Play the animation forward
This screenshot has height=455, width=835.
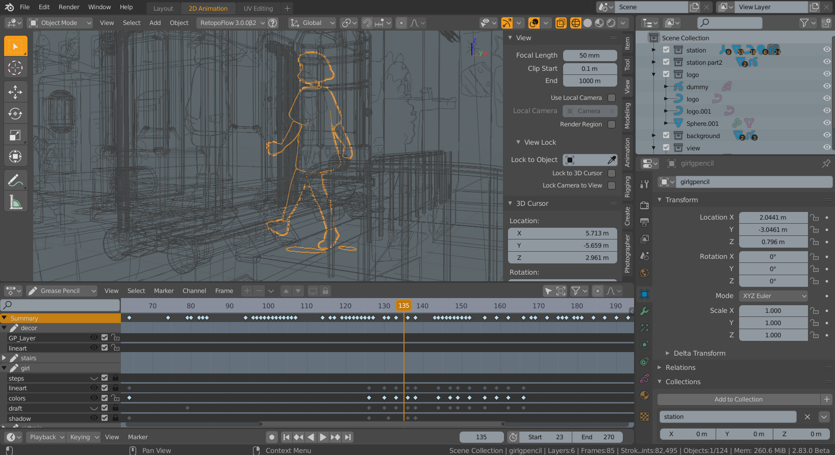pos(323,437)
